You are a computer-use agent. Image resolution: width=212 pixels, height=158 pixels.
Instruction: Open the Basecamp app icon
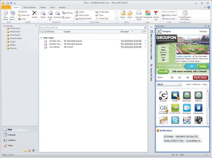[x=186, y=96]
